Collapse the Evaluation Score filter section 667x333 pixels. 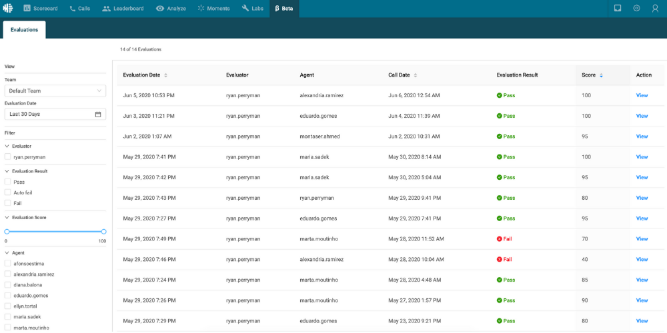click(7, 218)
